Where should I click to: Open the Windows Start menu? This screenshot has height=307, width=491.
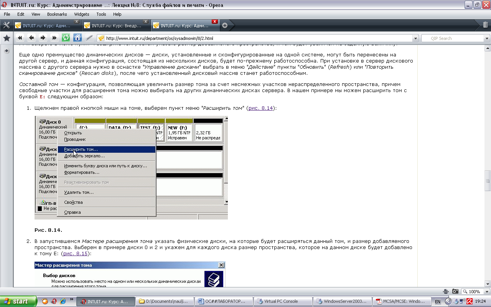(x=18, y=301)
